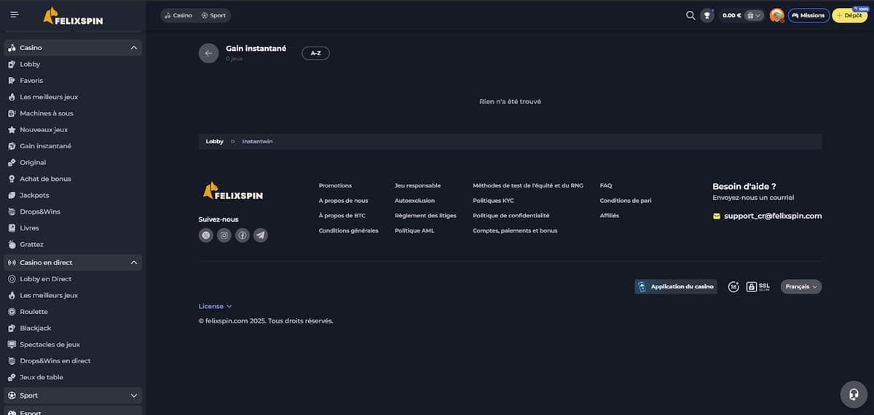Image resolution: width=874 pixels, height=415 pixels.
Task: Open Jeu responsable link
Action: click(x=417, y=186)
